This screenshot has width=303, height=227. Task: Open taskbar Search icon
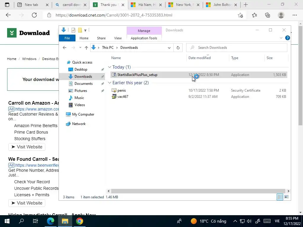(21, 221)
